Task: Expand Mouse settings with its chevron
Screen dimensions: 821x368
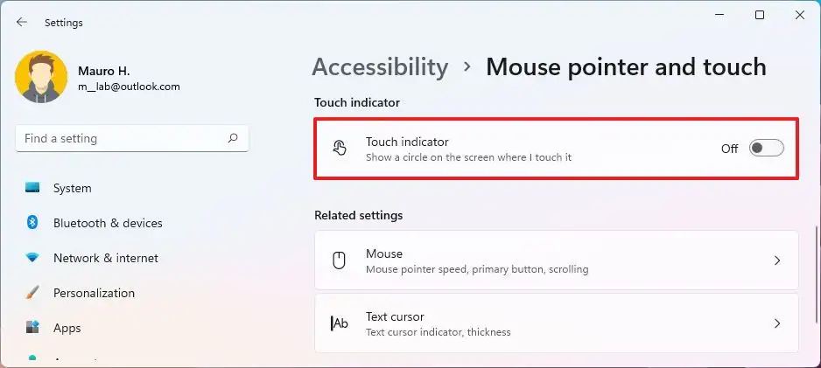Action: tap(776, 260)
